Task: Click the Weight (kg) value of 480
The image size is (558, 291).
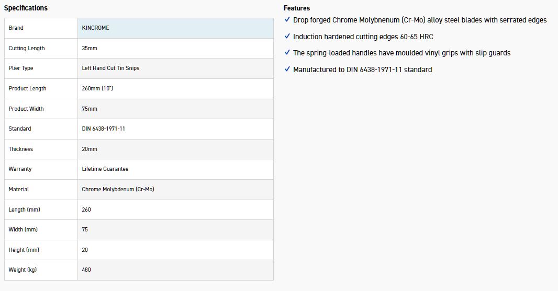Action: 86,270
